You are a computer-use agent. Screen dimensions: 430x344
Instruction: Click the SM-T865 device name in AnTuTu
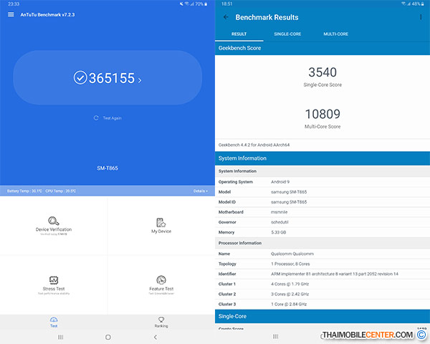point(107,168)
